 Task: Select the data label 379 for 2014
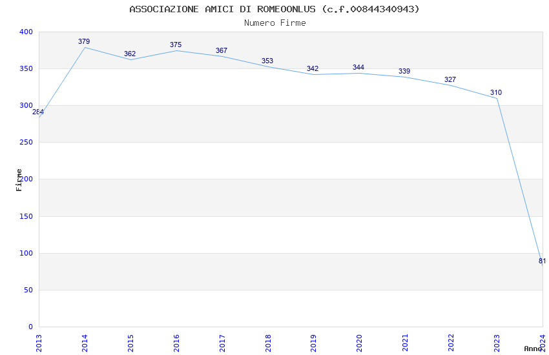[84, 41]
